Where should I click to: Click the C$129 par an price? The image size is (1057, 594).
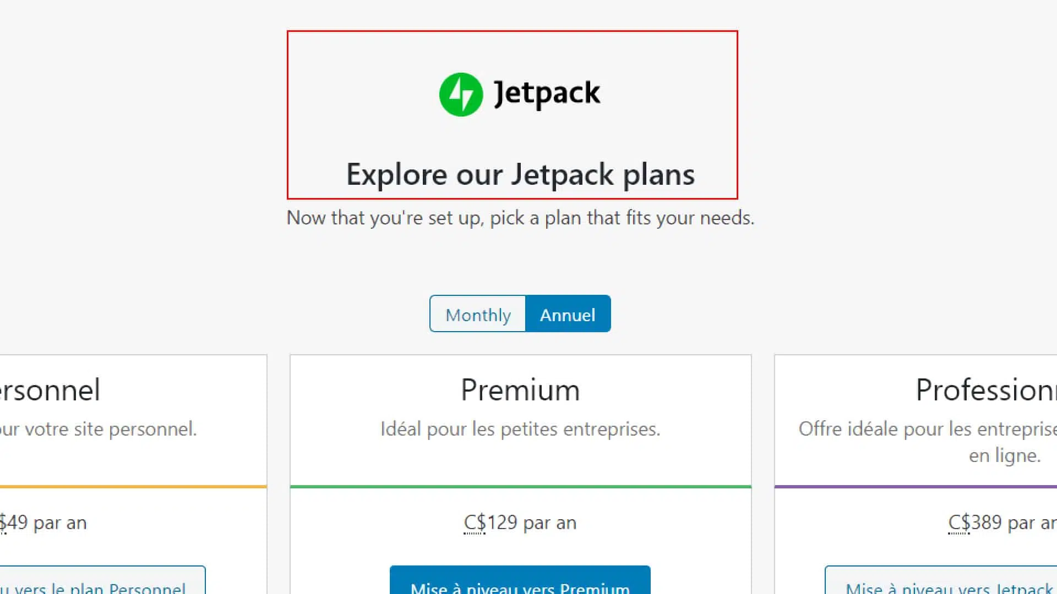coord(520,522)
